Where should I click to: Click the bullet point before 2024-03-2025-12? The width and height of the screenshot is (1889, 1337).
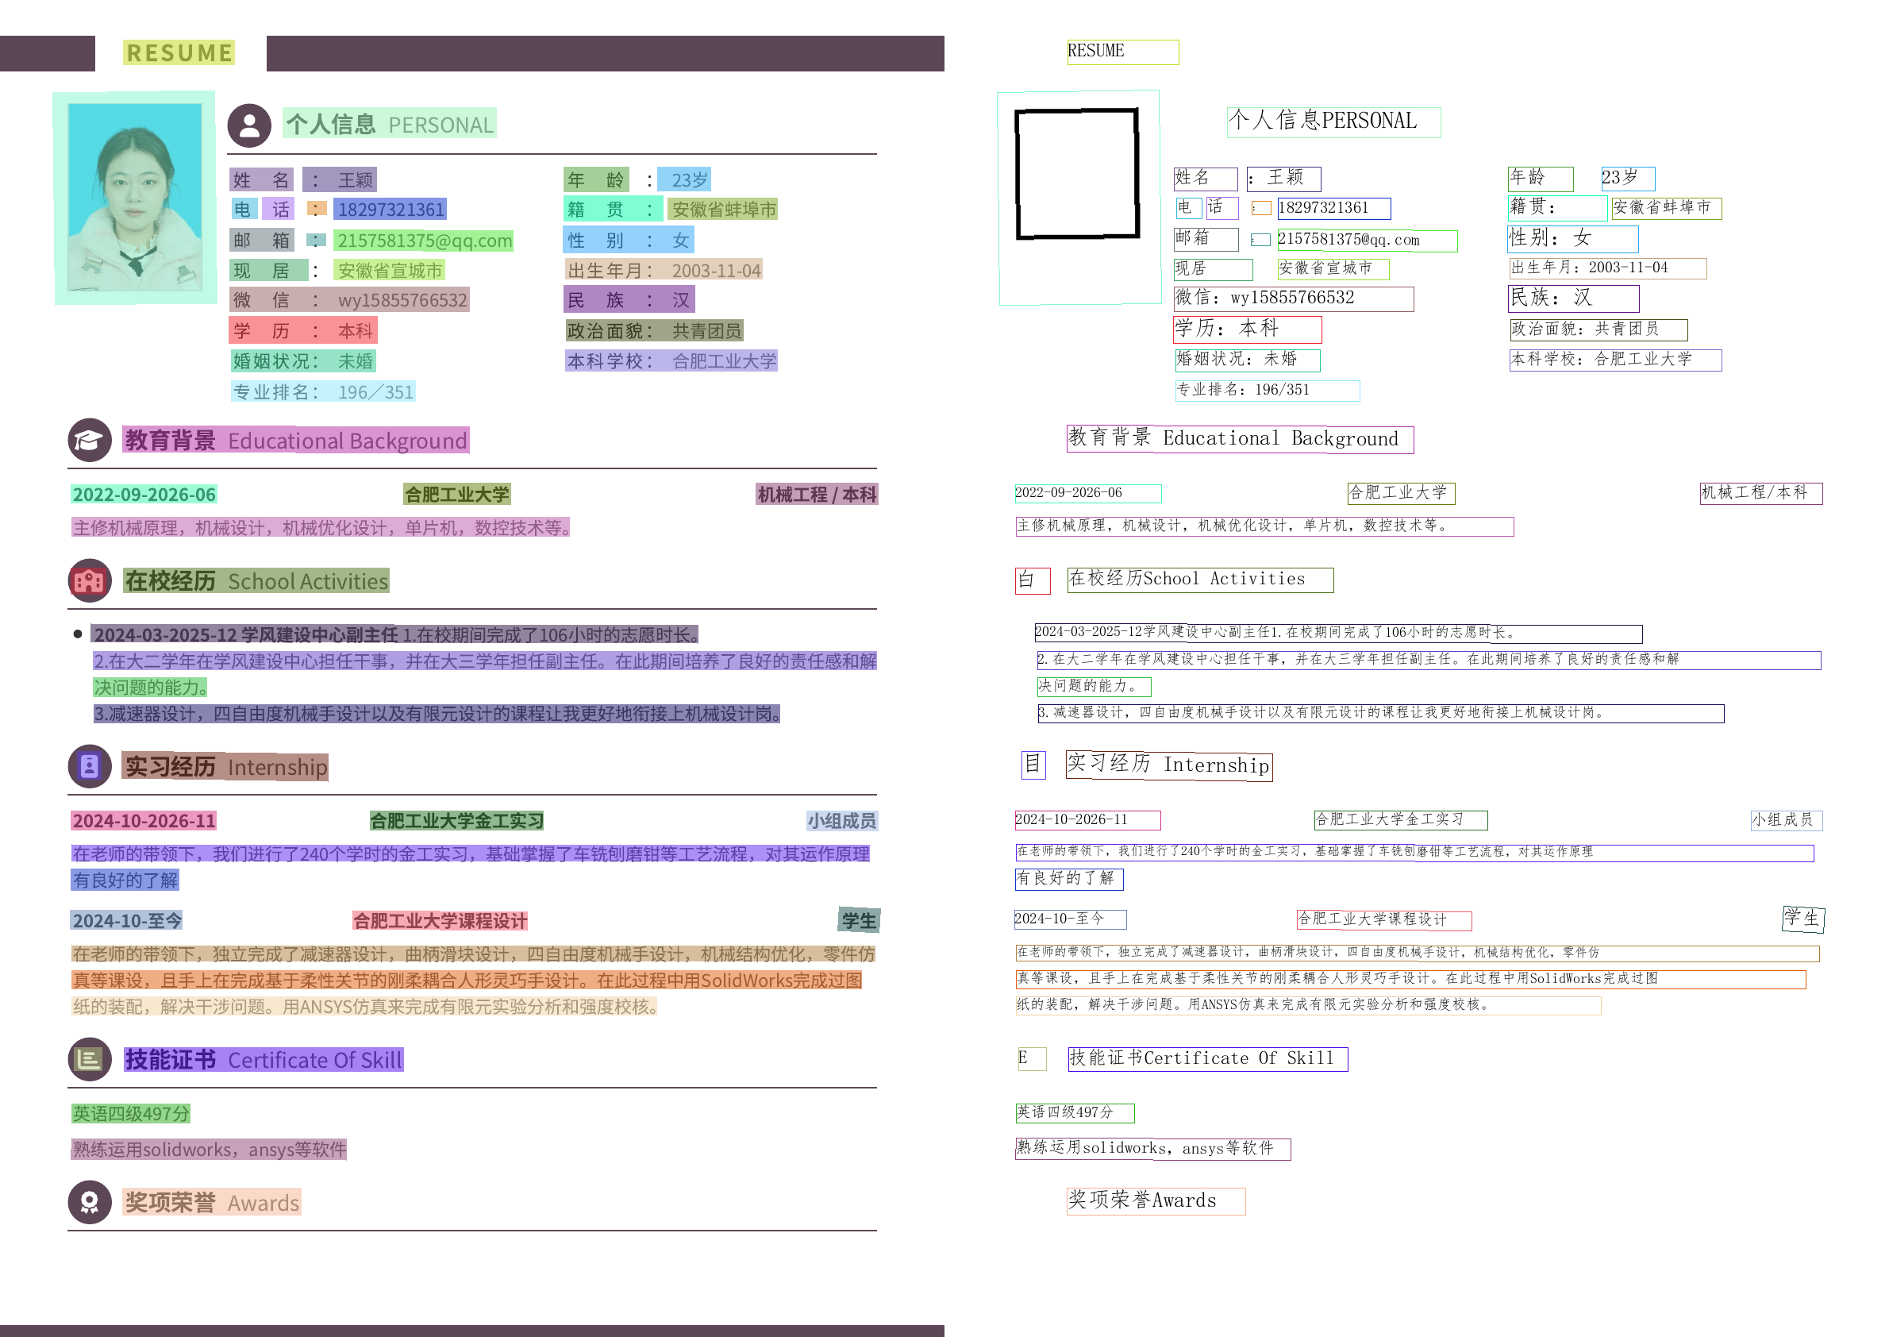tap(77, 634)
